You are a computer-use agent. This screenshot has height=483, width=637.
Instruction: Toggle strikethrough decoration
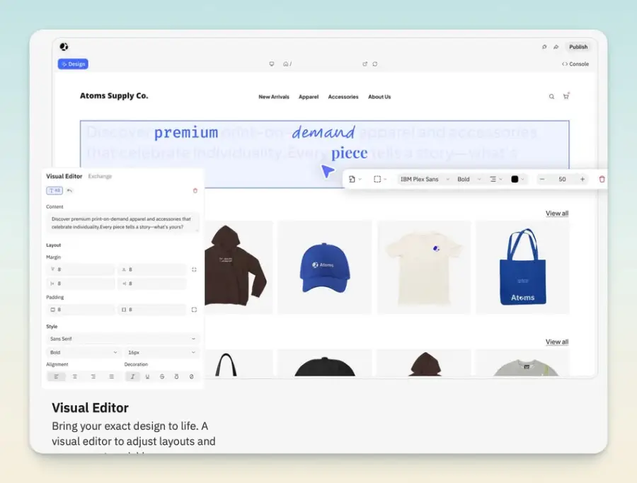coord(162,377)
